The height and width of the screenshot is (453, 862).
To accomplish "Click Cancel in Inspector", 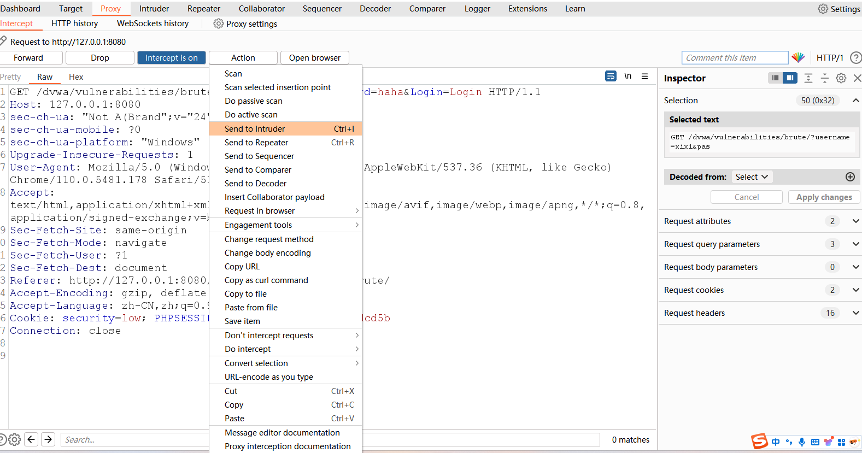I will (747, 197).
